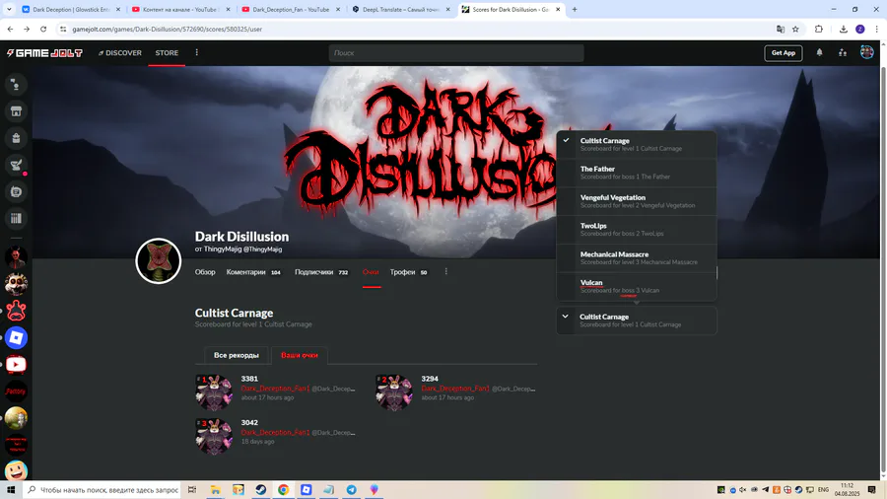
Task: Open Chrome downloads icon
Action: pos(843,29)
